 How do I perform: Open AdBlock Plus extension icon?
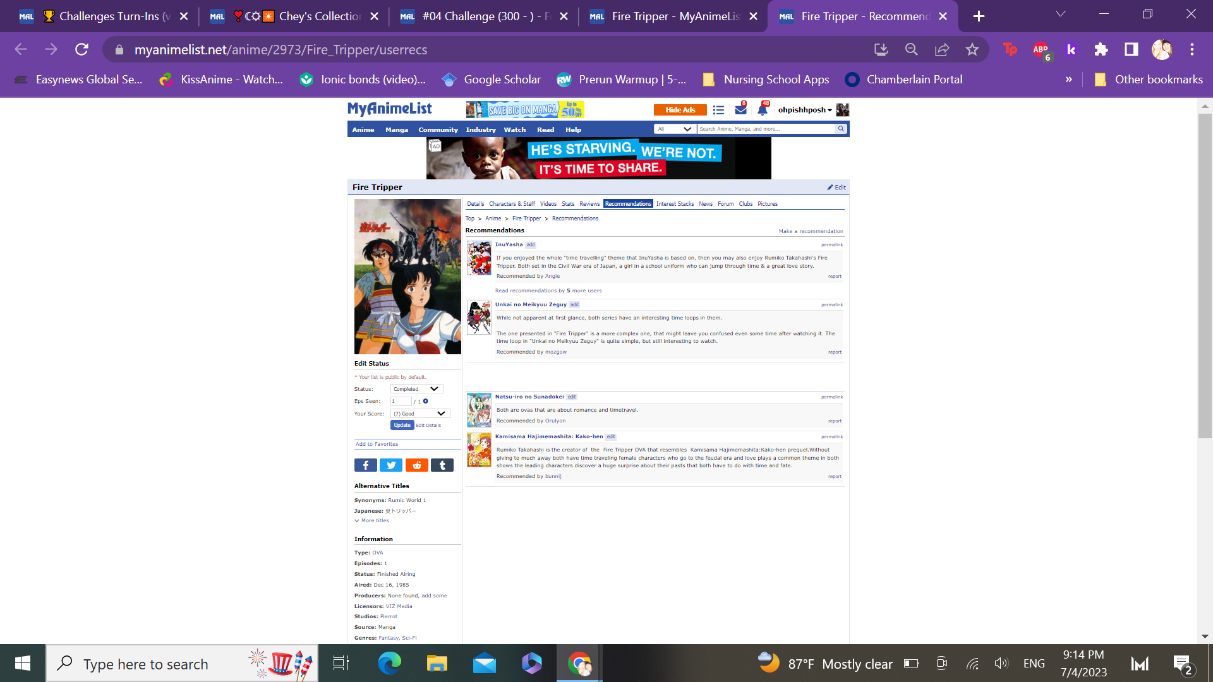coord(1041,49)
